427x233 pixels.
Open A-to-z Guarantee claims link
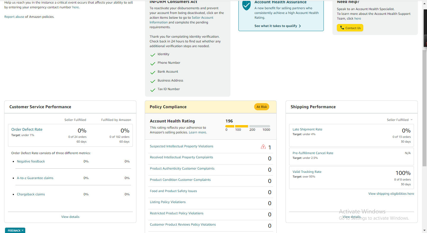pos(35,178)
